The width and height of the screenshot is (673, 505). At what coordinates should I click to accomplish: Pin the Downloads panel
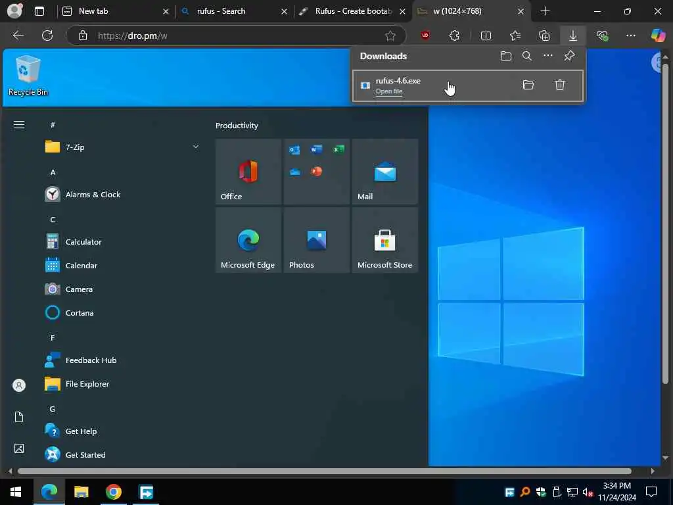click(x=570, y=55)
